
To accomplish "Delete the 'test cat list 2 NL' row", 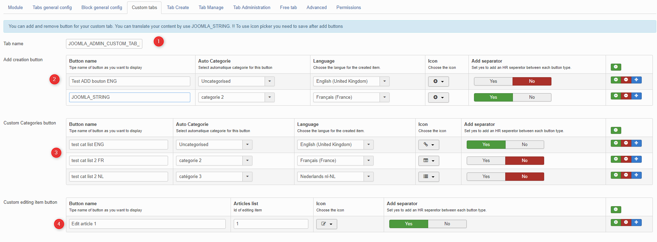I will (x=626, y=175).
